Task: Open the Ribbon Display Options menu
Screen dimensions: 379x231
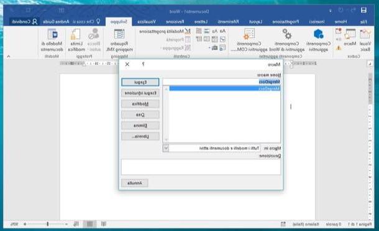Action: [62, 10]
